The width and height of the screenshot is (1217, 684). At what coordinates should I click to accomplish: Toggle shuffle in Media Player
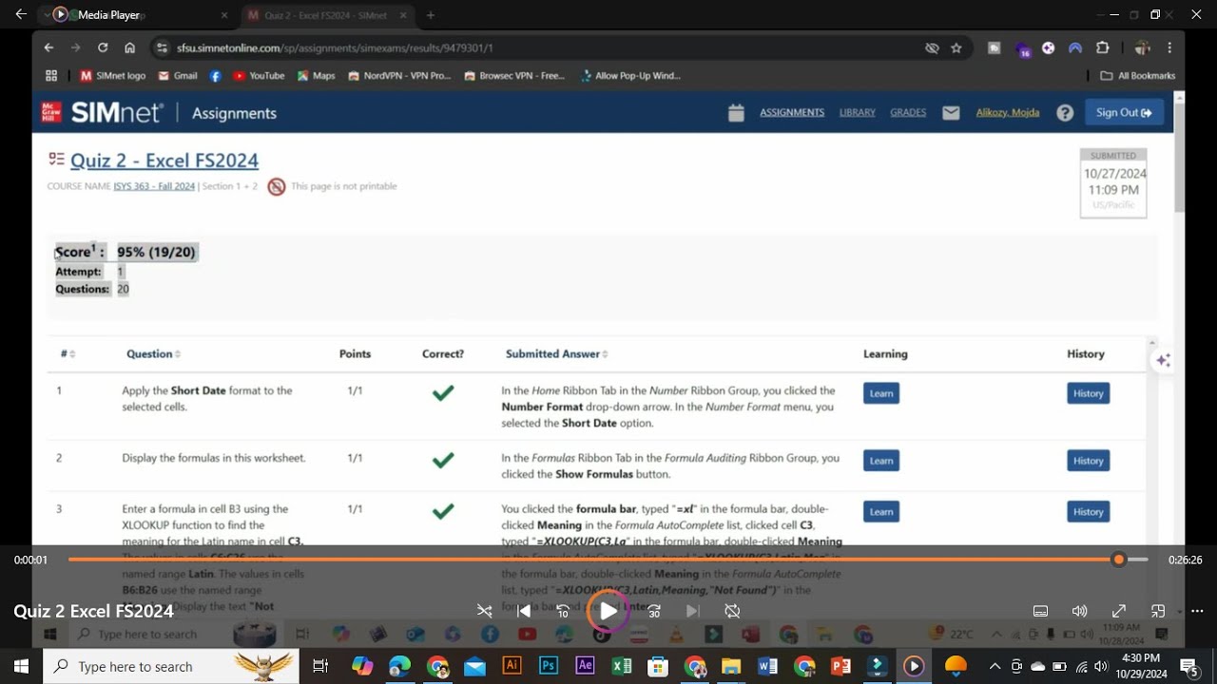tap(485, 611)
